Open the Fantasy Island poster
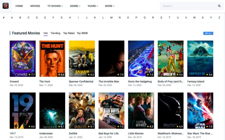The image size is (225, 140). [x=200, y=59]
